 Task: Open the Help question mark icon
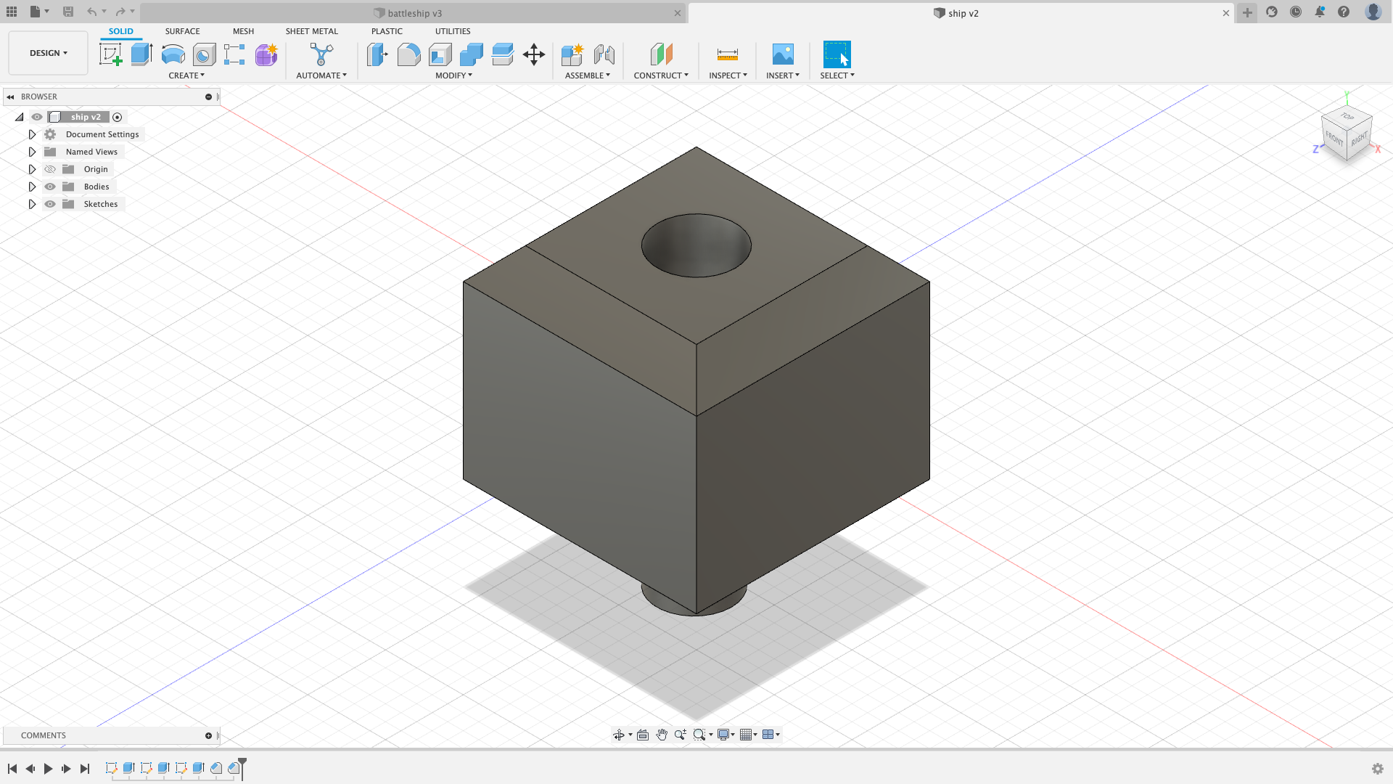[x=1344, y=12]
